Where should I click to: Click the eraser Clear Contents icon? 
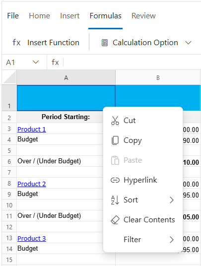click(115, 220)
